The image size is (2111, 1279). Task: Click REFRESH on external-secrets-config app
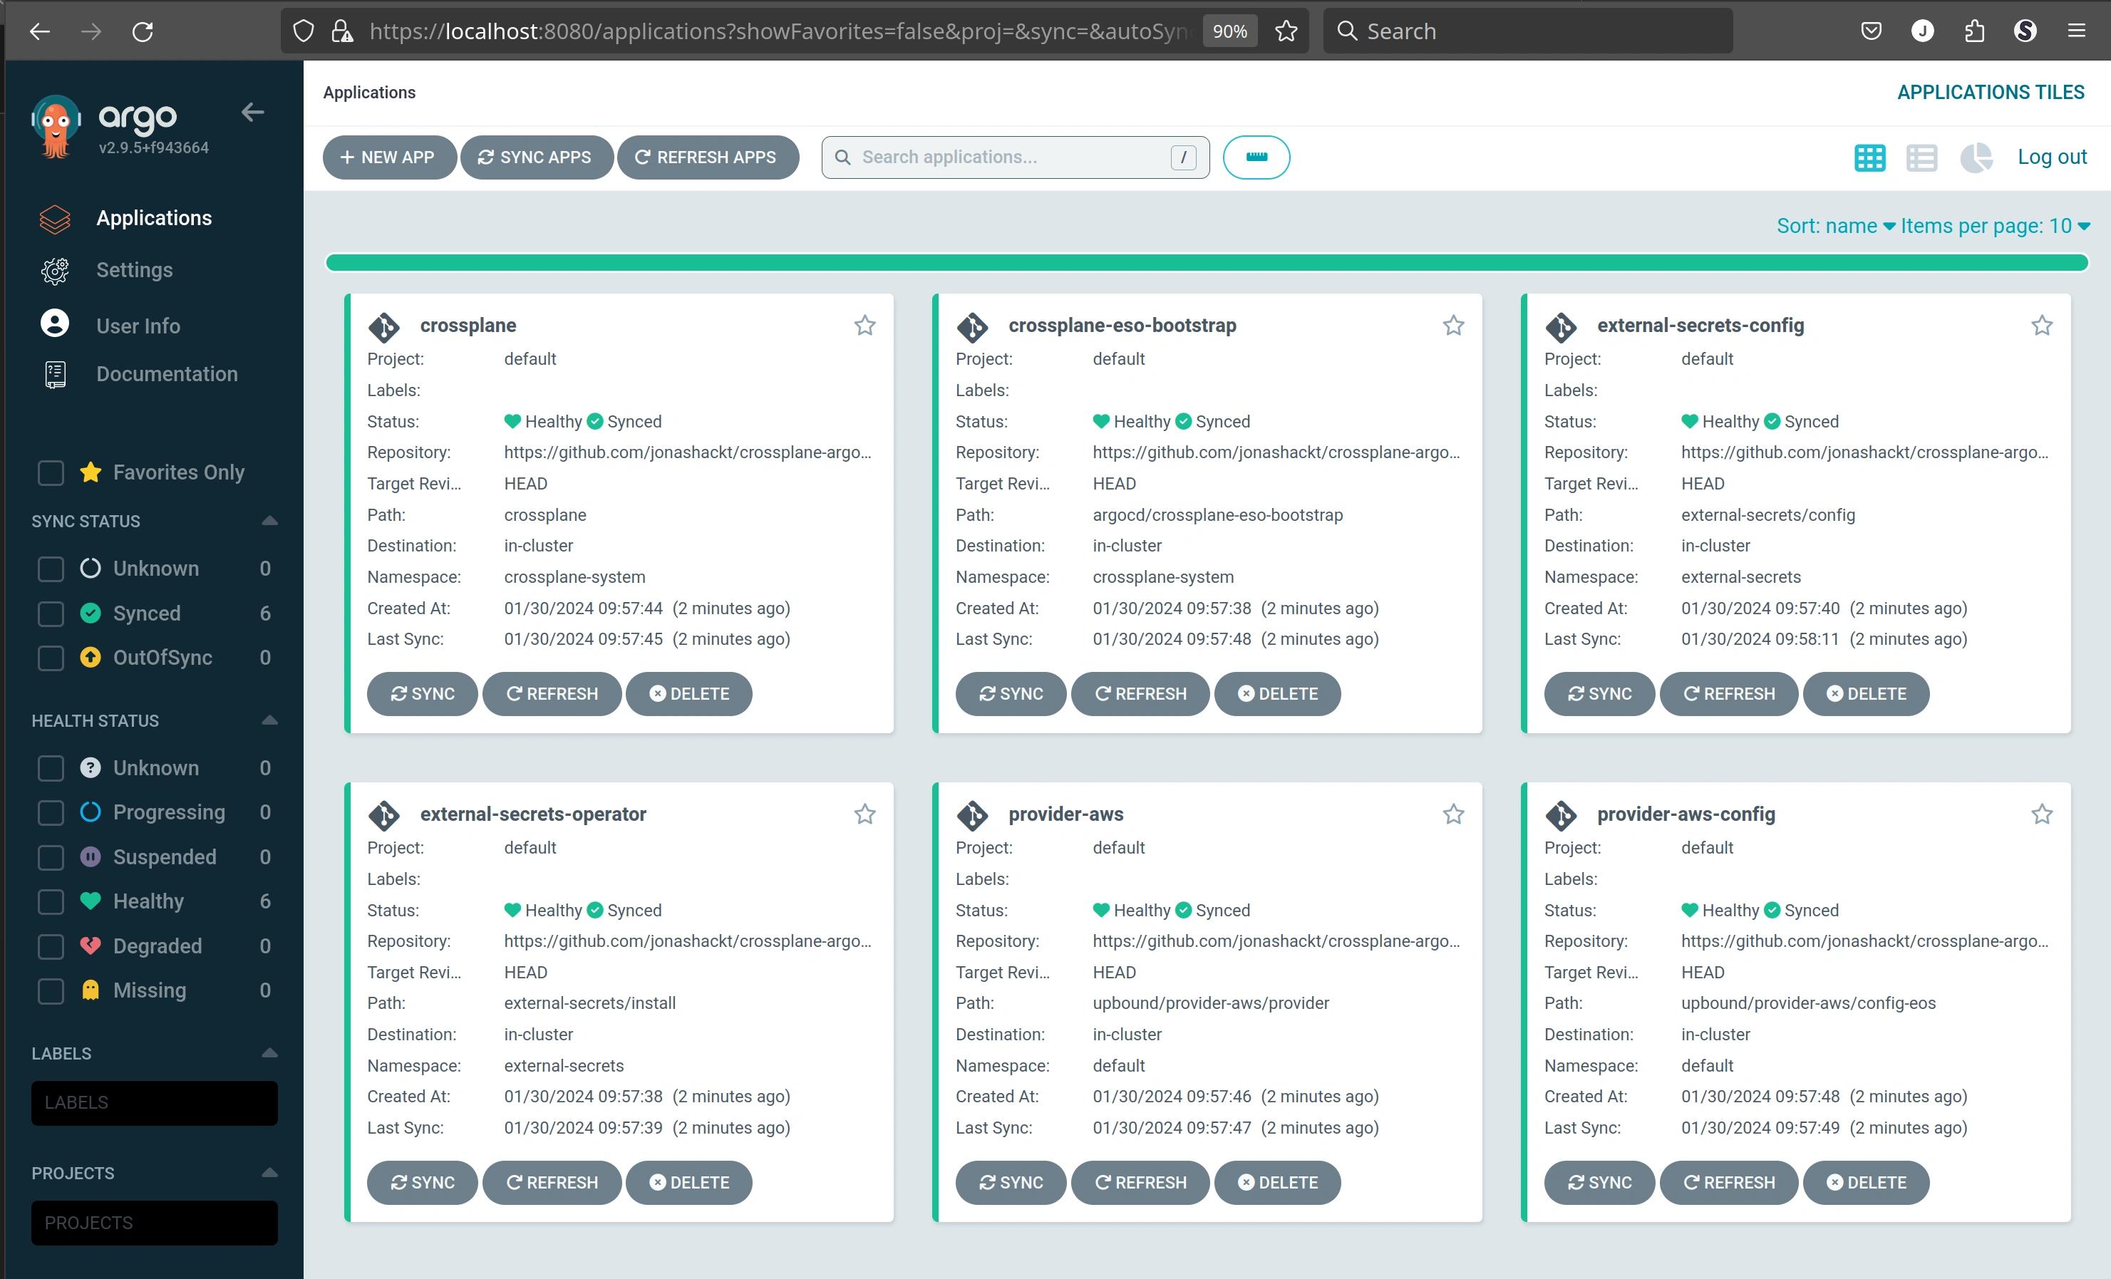pos(1730,694)
